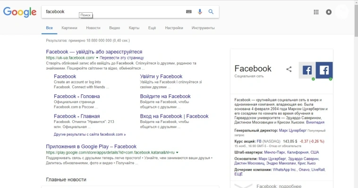Open the 'Увійти у Facebook' sitelink
The height and width of the screenshot is (188, 358).
coord(161,76)
